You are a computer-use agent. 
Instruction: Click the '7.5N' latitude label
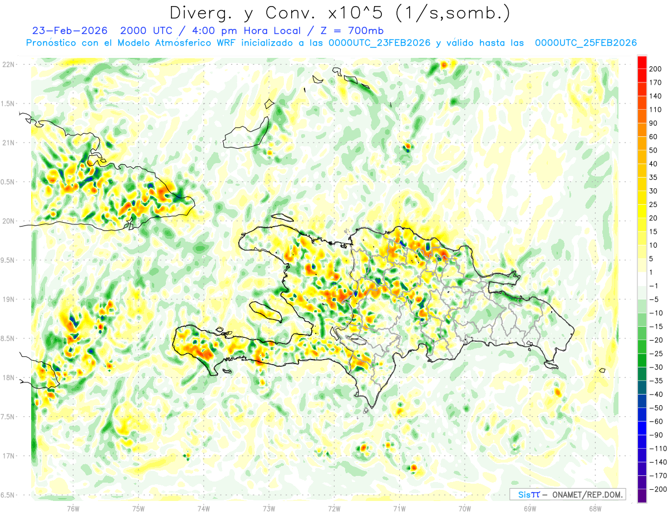coord(8,417)
